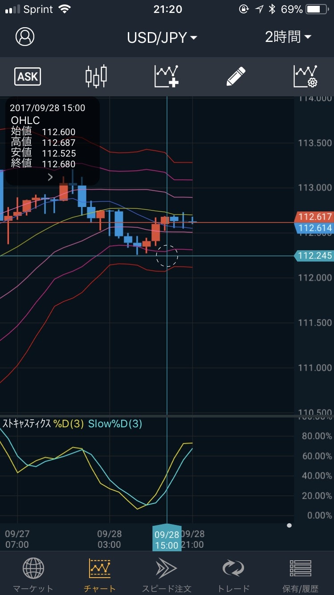Image resolution: width=334 pixels, height=595 pixels.
Task: Open chart indicator settings gear icon
Action: click(305, 76)
